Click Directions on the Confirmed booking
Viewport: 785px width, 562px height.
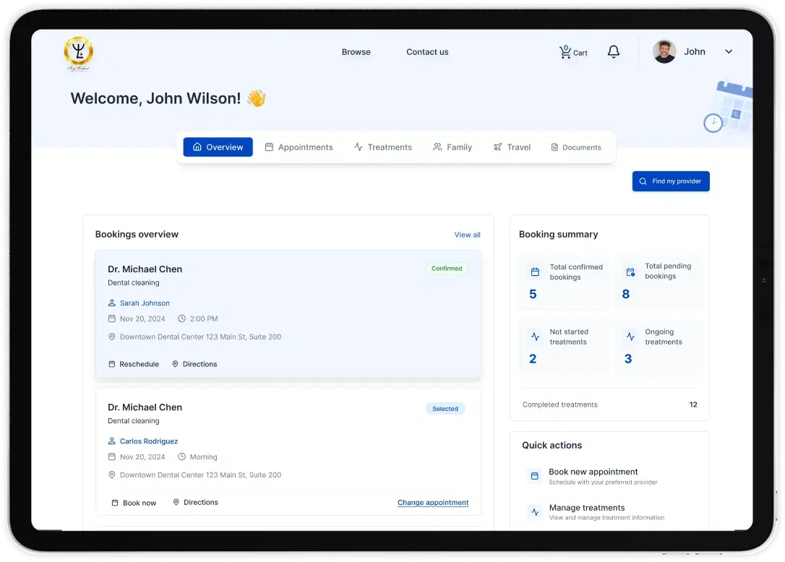tap(194, 364)
